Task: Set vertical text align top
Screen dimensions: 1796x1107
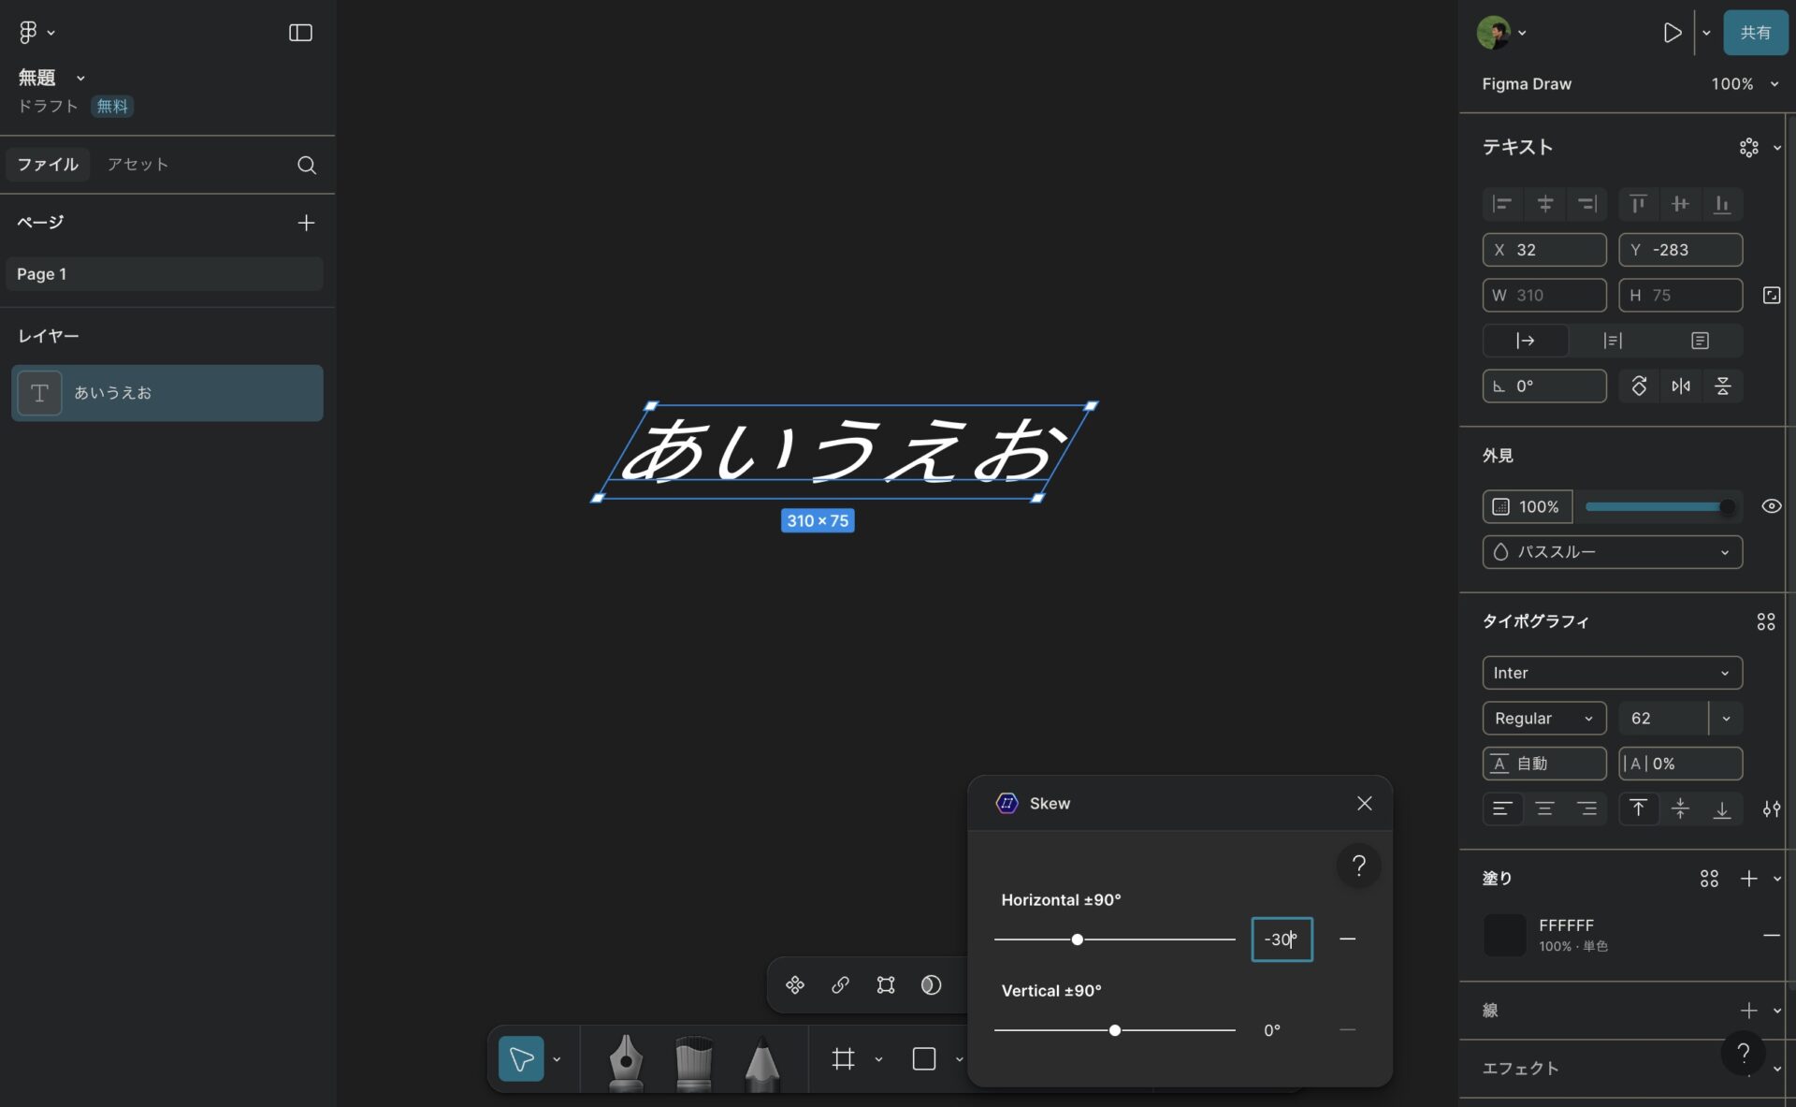Action: coord(1638,809)
